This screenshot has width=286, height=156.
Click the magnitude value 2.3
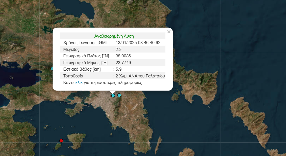[119, 49]
